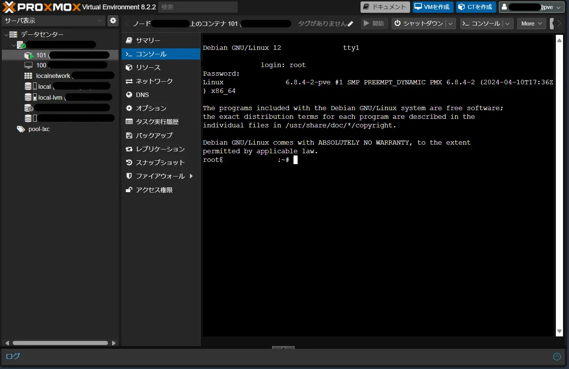Click the top toolbar コンソール button
The height and width of the screenshot is (369, 569).
tap(482, 23)
